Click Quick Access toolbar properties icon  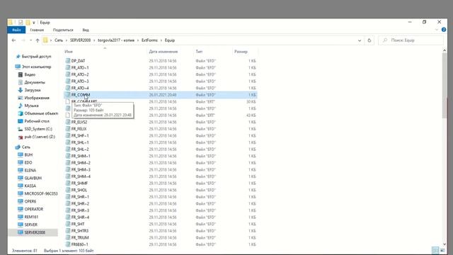[x=21, y=22]
